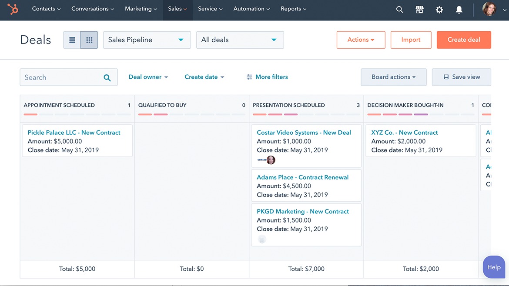Click inside the deal Search field

61,77
